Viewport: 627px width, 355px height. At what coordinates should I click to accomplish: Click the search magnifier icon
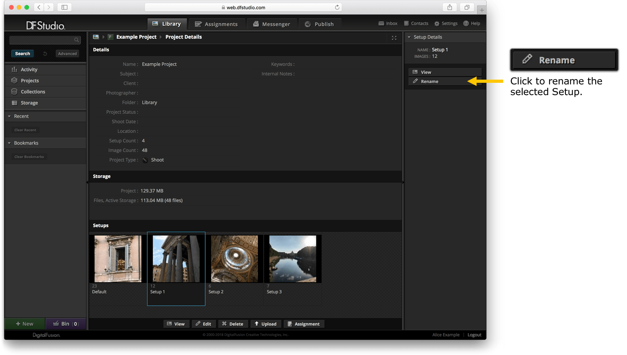tap(77, 40)
